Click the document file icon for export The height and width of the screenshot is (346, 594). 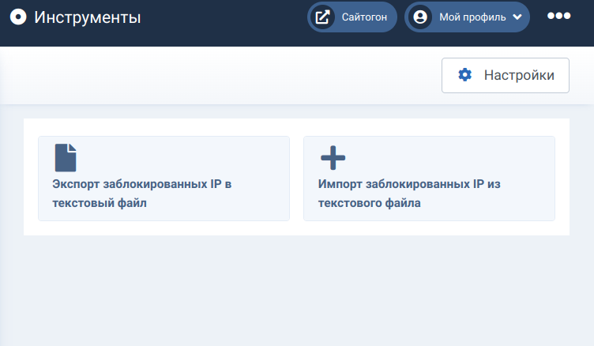coord(66,158)
